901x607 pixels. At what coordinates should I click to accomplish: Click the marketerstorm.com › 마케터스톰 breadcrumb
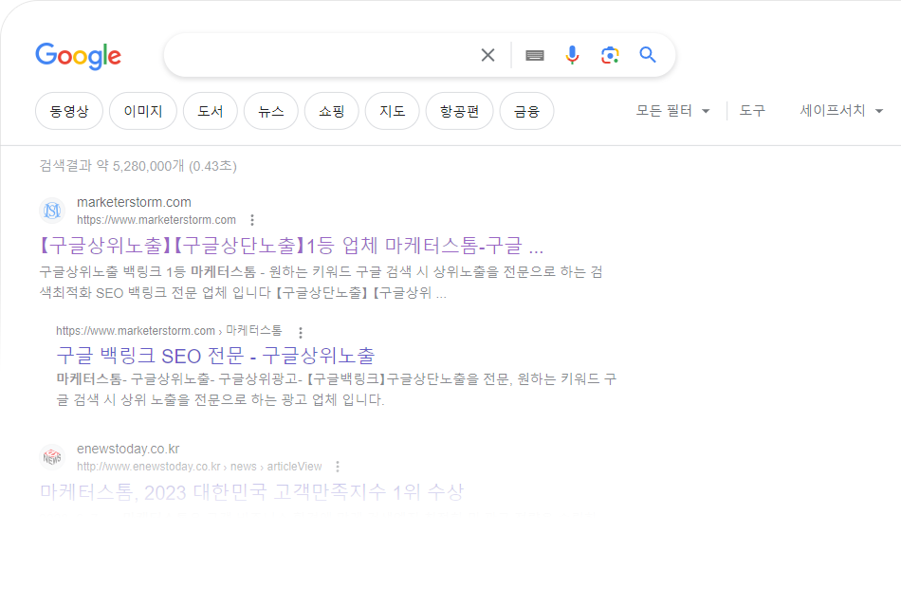[x=169, y=331]
